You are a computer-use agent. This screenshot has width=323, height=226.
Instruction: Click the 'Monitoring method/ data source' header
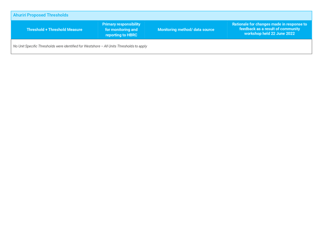(186, 30)
